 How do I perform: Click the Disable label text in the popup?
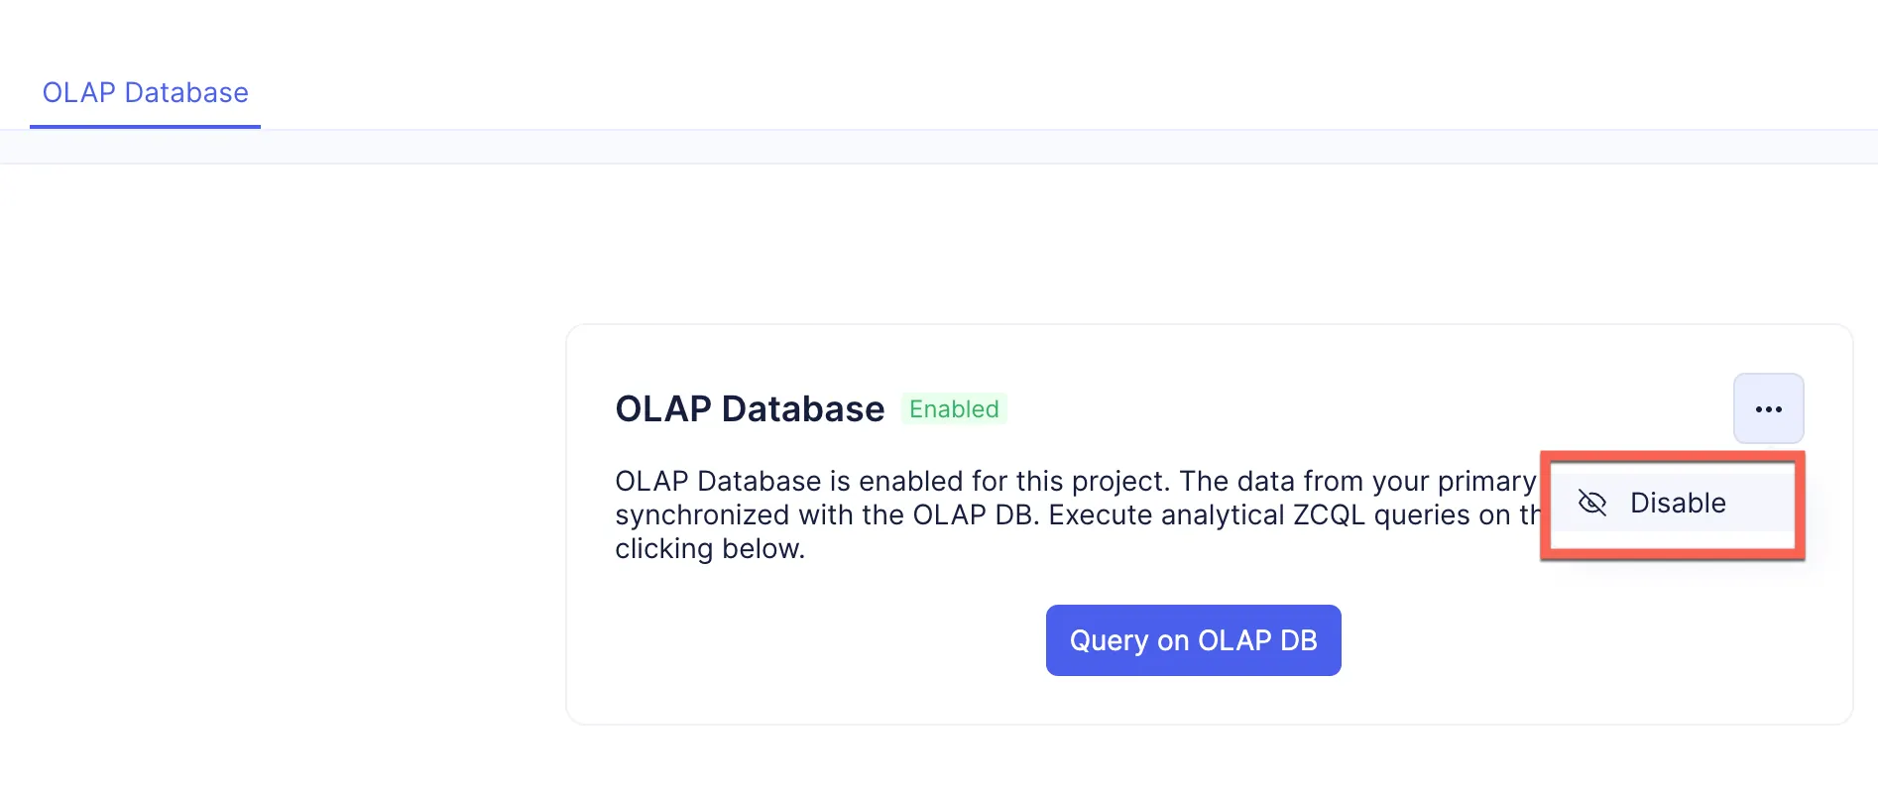[1678, 504]
